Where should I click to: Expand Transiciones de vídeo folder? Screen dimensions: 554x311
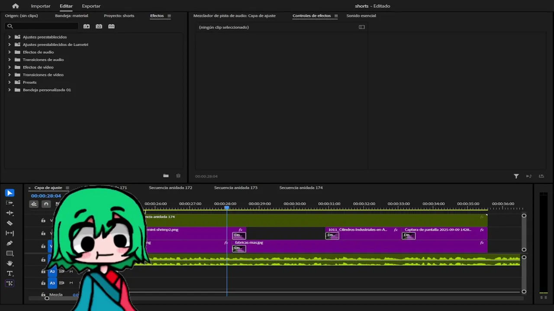click(9, 75)
